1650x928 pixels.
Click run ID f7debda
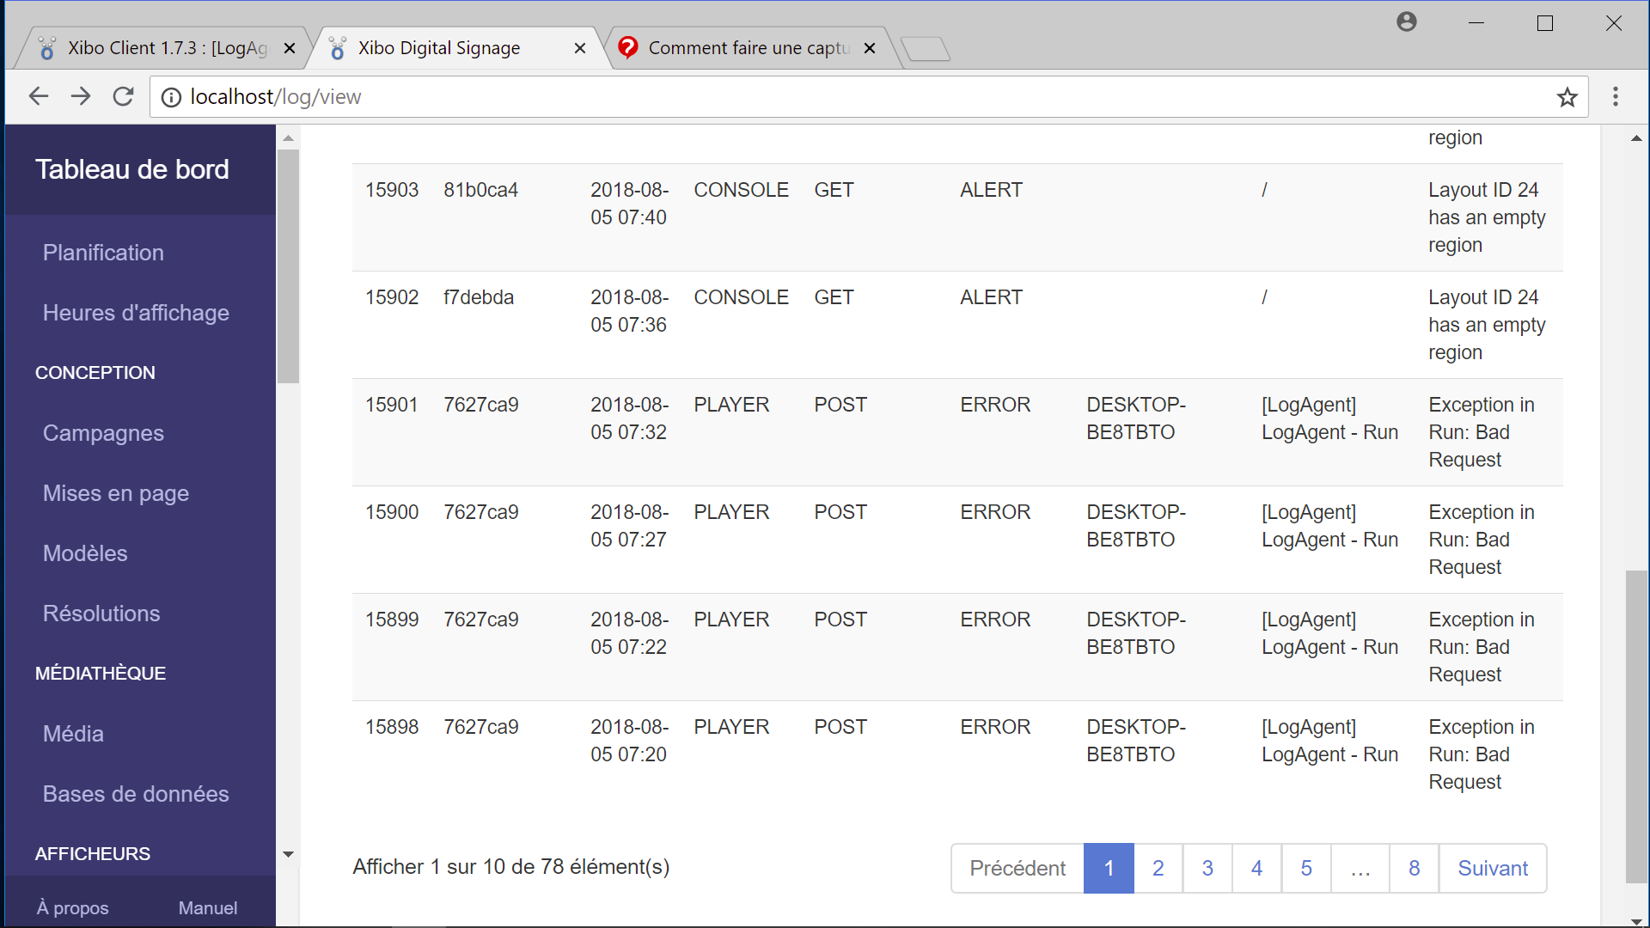click(x=479, y=297)
